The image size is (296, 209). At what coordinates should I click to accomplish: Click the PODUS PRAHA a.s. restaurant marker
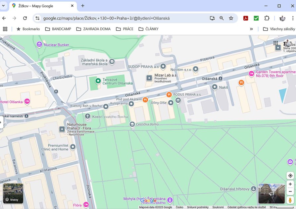click(169, 94)
